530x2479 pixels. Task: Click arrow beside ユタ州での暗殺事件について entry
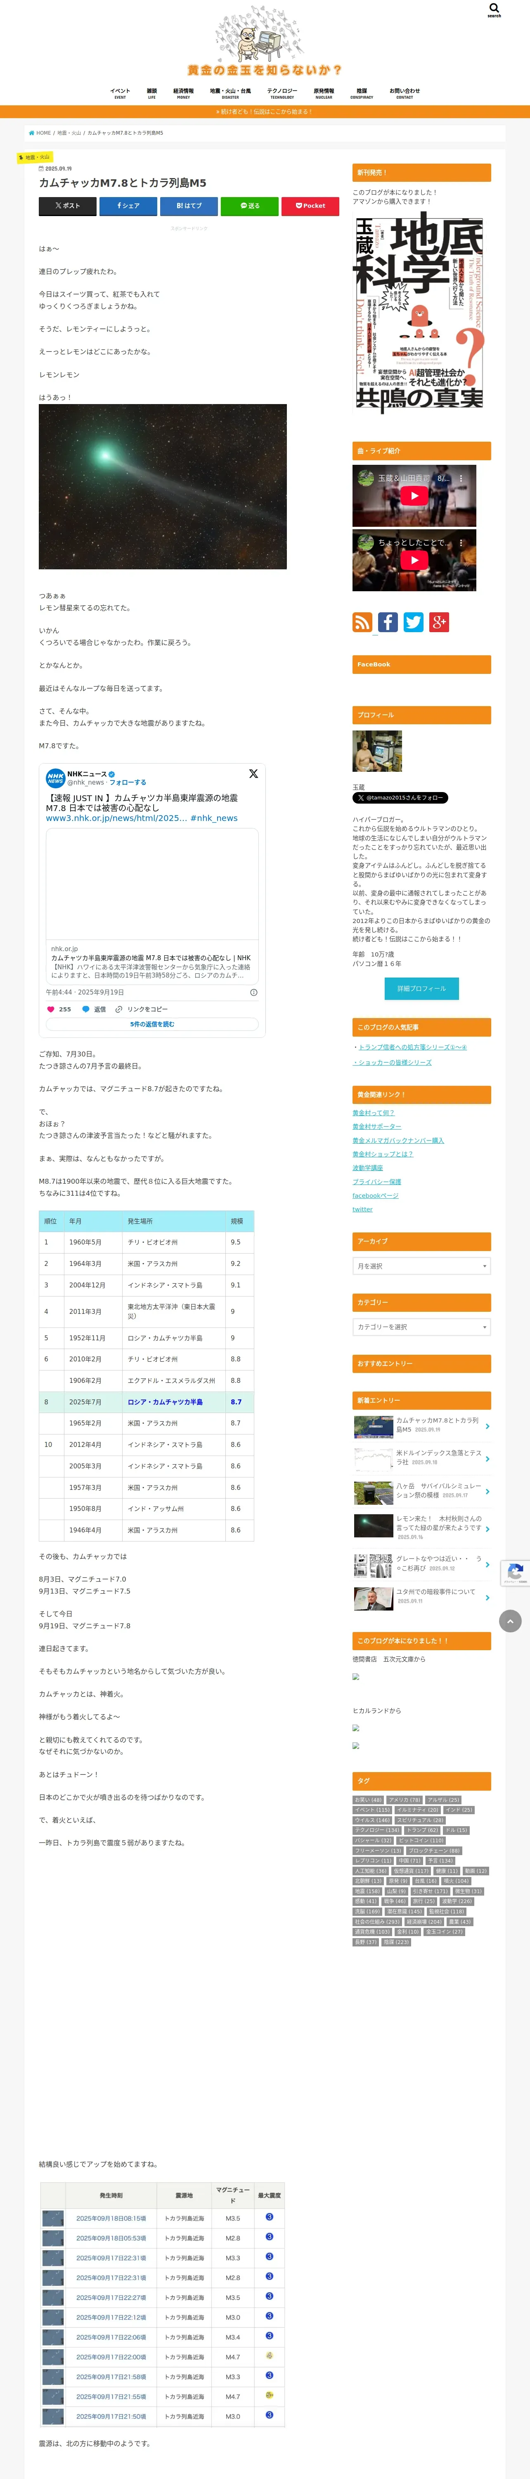click(487, 1597)
